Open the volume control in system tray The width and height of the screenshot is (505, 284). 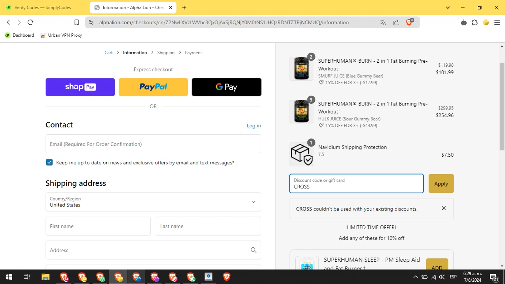tap(442, 277)
